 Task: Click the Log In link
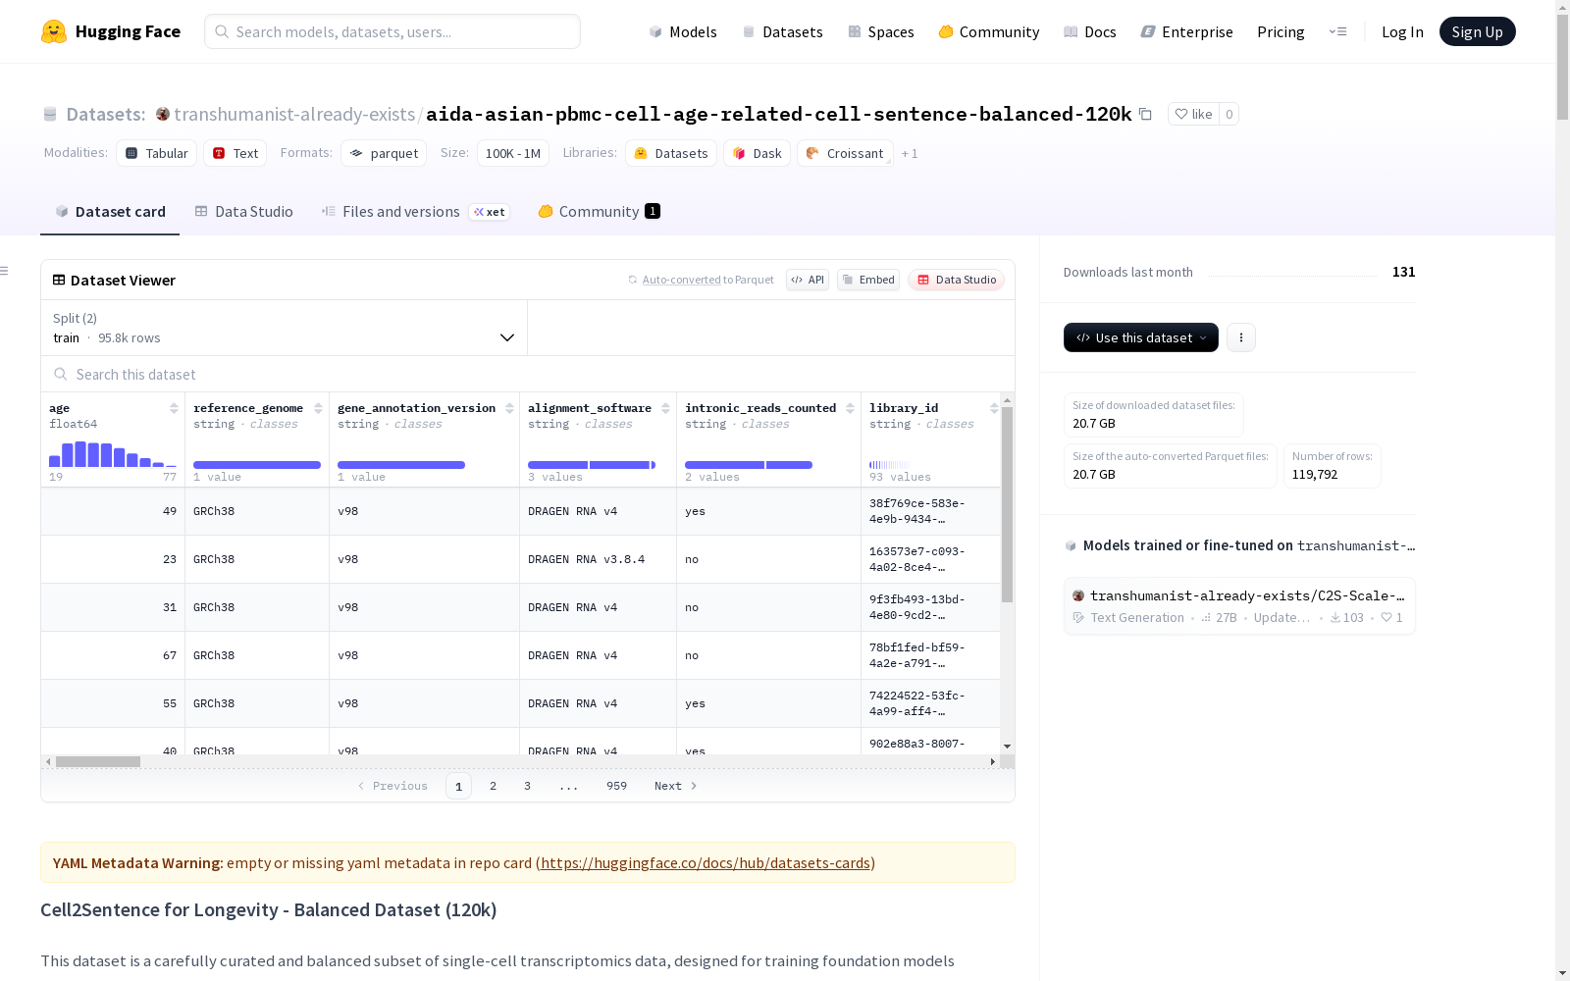point(1402,31)
